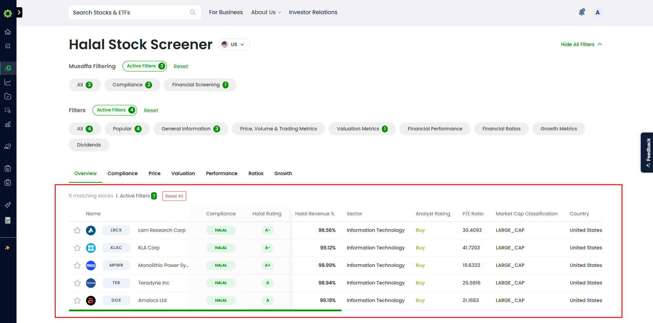Screen dimensions: 653x323
Task: Open the AI sparkle sidebar icon
Action: click(8, 205)
